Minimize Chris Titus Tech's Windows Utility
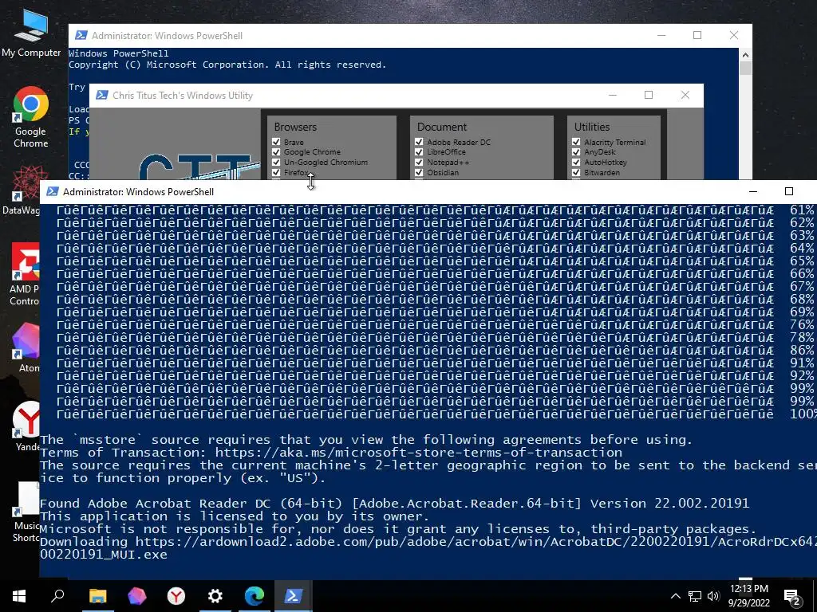Screen dimensions: 817x612 click(613, 96)
